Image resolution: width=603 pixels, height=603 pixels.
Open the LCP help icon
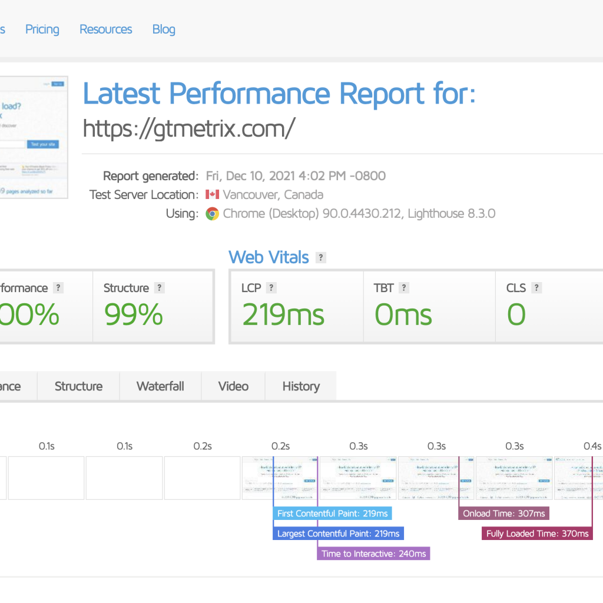pos(271,287)
